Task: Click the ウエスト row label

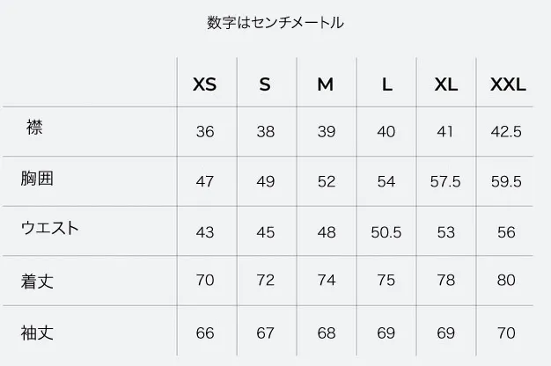Action: pyautogui.click(x=49, y=229)
